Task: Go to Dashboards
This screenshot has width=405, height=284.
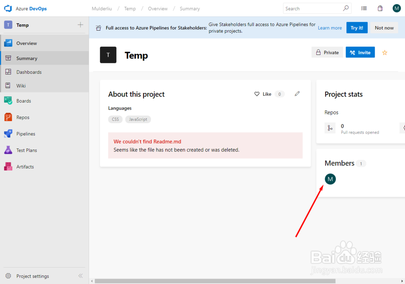Action: (x=29, y=71)
